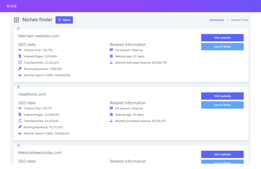Open the Filters dropdown
Image resolution: width=261 pixels, height=169 pixels.
(x=64, y=20)
